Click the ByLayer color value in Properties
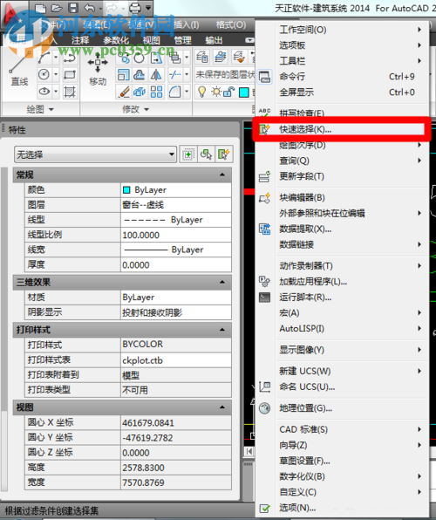Screen dimensions: 436x520 pyautogui.click(x=176, y=190)
